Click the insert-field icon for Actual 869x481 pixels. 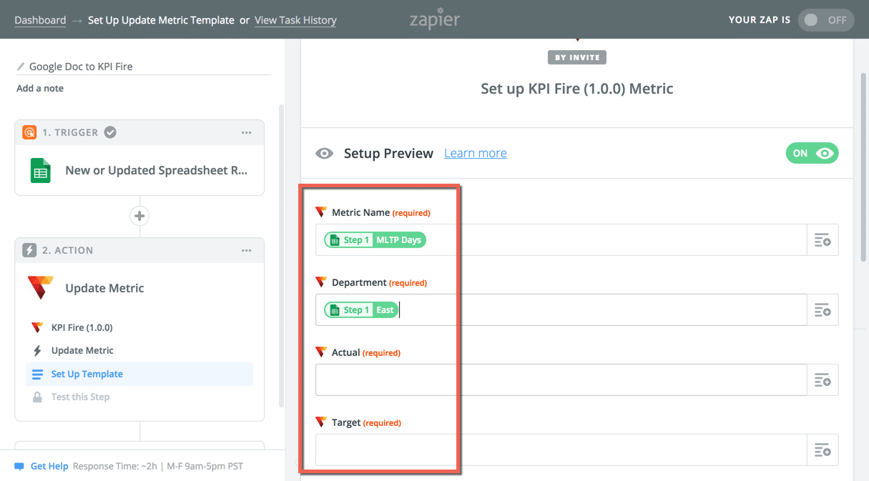(823, 380)
